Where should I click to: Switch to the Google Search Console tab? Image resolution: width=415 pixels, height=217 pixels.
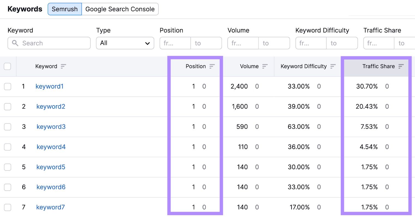120,9
